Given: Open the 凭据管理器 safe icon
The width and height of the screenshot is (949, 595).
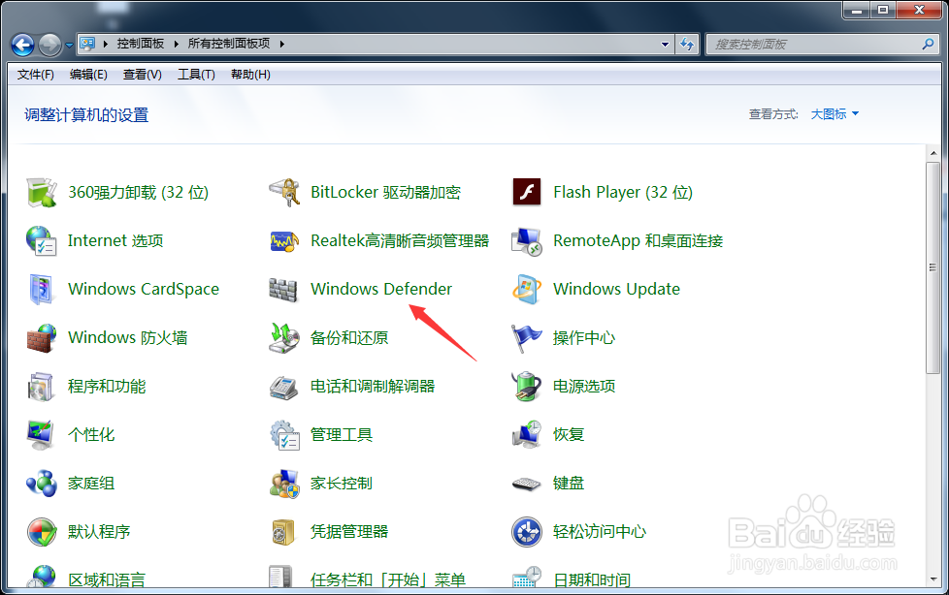Looking at the screenshot, I should [283, 532].
